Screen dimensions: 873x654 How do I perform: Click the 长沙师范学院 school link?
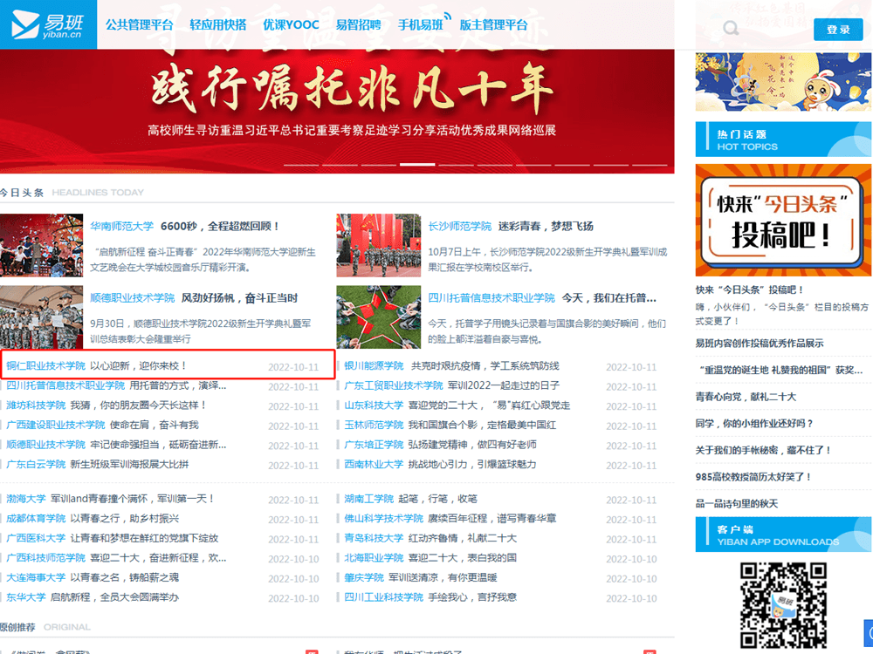(x=459, y=227)
